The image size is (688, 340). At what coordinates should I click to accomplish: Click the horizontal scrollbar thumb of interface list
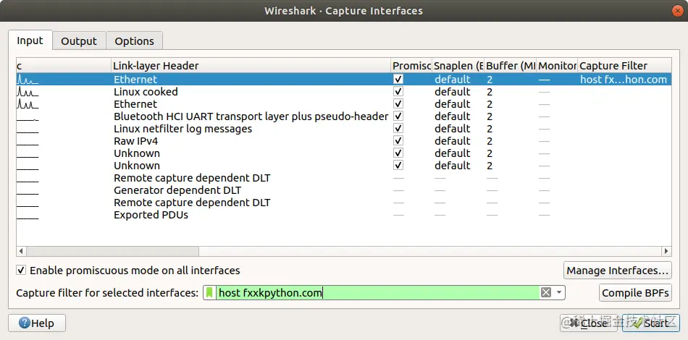(113, 252)
